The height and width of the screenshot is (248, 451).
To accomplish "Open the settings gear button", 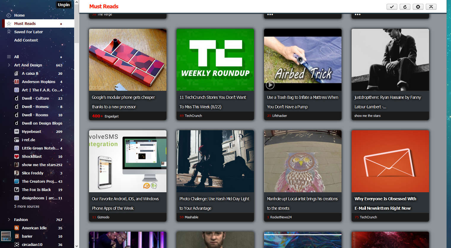I will [418, 7].
